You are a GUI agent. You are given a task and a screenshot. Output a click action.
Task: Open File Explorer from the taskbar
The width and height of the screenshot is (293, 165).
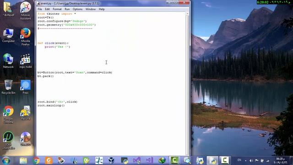tap(23, 160)
